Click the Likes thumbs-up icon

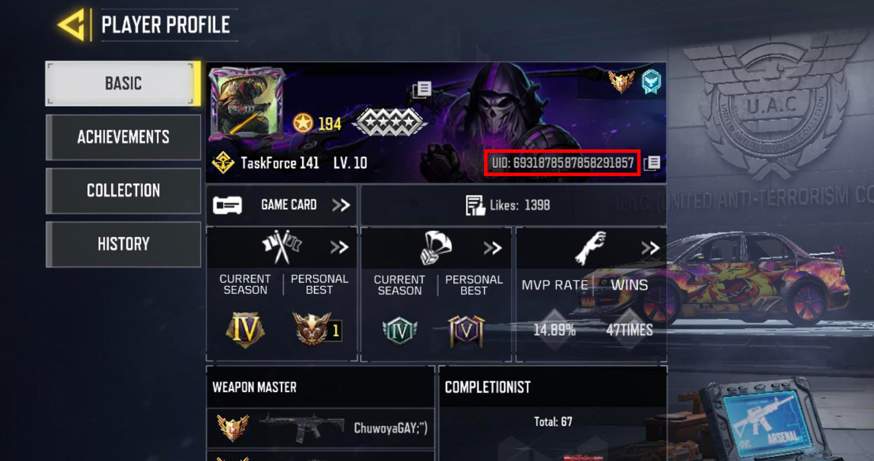click(475, 205)
